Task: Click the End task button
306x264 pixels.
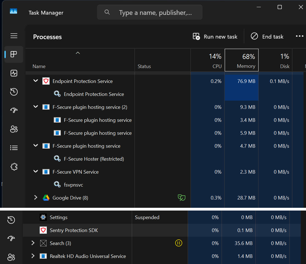Action: [x=267, y=37]
